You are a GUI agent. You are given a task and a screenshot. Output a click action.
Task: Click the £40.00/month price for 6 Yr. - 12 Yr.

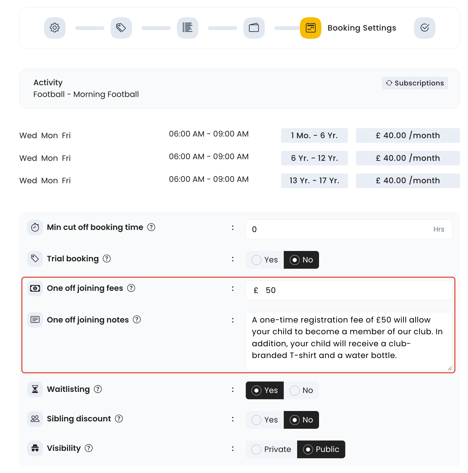click(408, 158)
